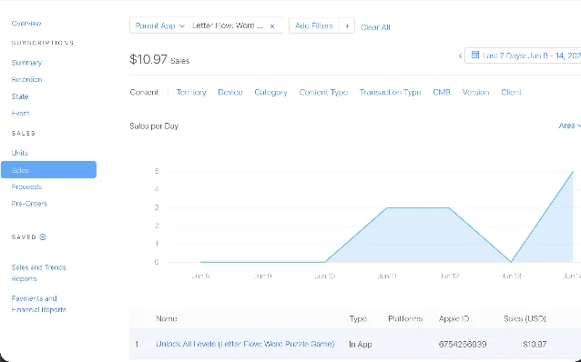Sort table by Name column header
The image size is (581, 362).
point(167,318)
